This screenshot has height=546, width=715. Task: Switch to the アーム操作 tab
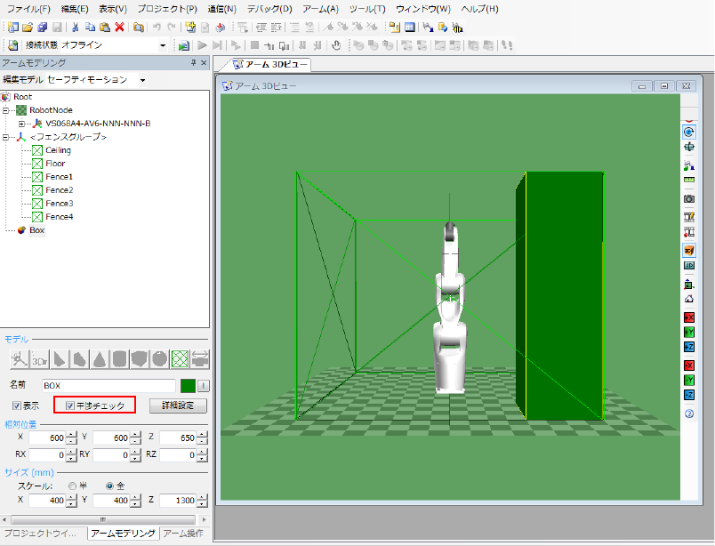(185, 534)
